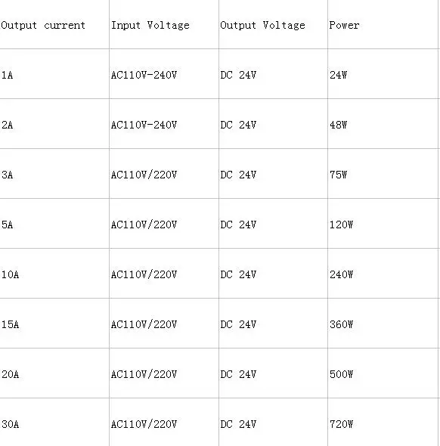The height and width of the screenshot is (446, 440).
Task: Click the 1A output current cell
Action: coord(54,74)
